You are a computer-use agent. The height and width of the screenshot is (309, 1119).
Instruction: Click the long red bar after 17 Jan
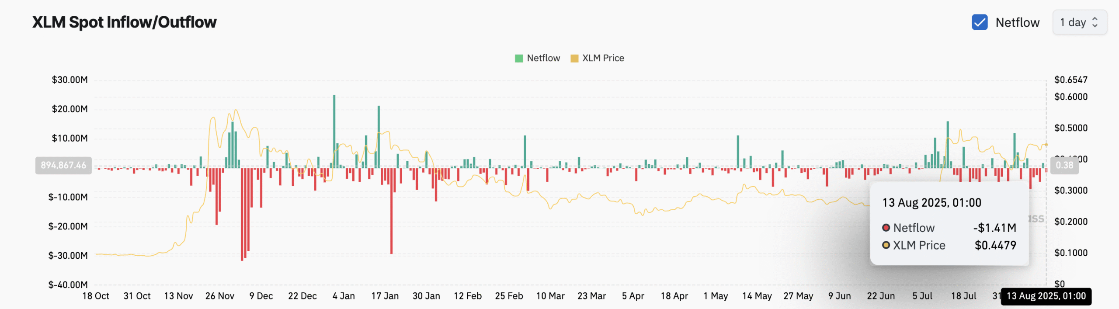391,211
